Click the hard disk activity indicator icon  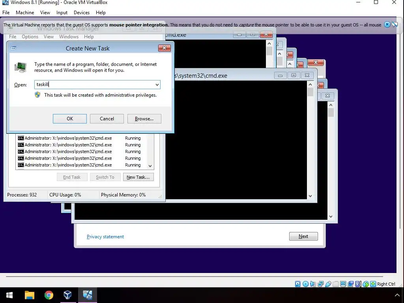click(x=297, y=284)
